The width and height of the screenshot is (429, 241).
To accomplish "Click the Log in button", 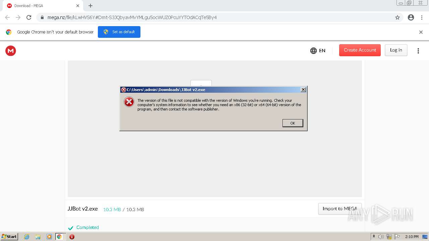I will [x=396, y=50].
